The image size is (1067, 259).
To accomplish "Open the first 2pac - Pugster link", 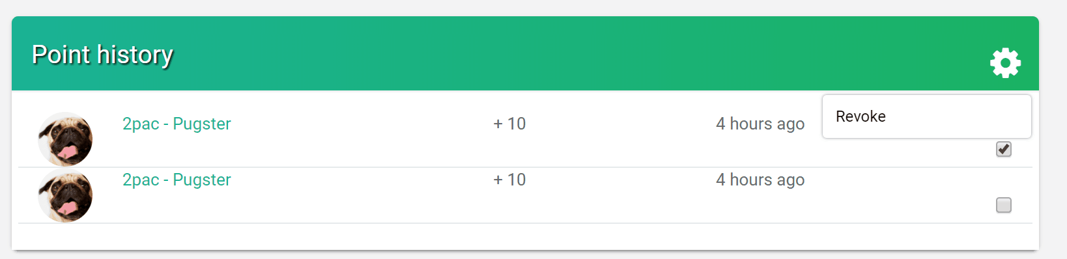I will (177, 124).
